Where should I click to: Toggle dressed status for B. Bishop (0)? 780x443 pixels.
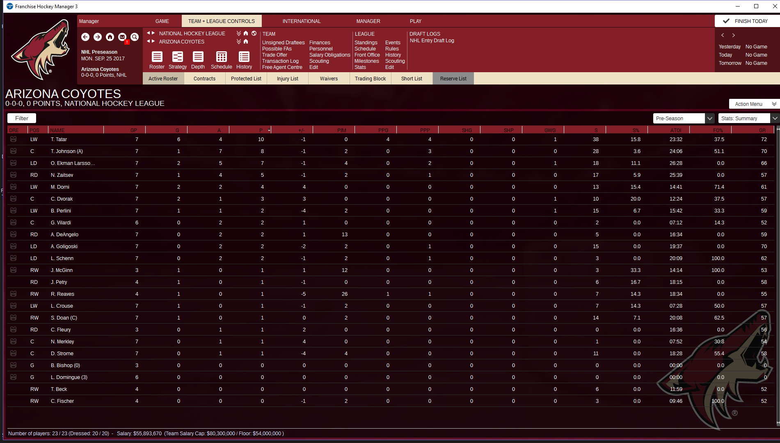click(x=13, y=365)
